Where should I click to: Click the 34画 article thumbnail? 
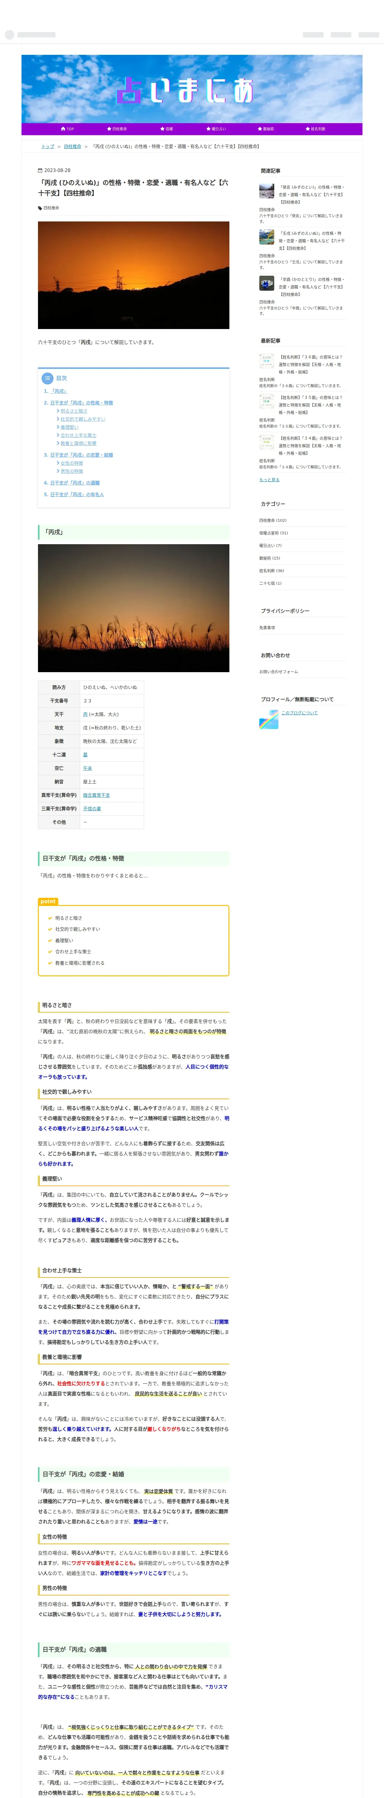(267, 442)
